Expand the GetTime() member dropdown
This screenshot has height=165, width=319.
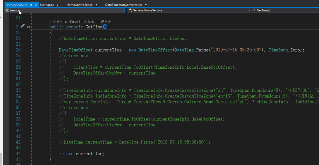(284, 10)
